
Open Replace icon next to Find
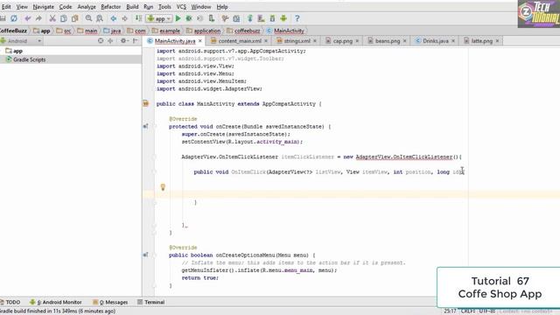tap(100, 18)
